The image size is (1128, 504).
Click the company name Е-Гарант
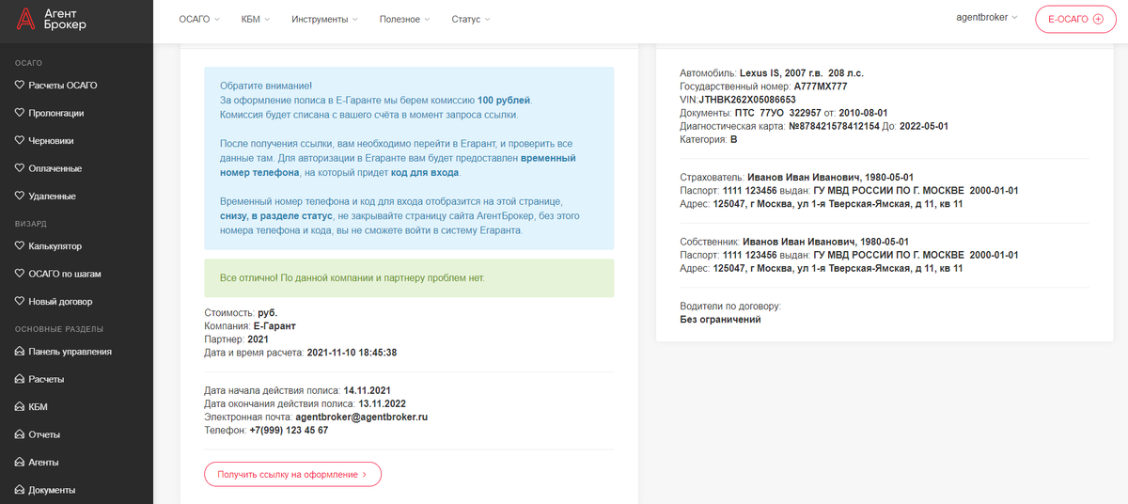tap(274, 325)
